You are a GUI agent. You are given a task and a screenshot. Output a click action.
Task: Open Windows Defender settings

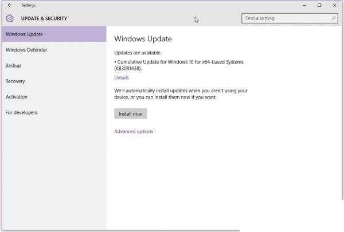click(54, 50)
